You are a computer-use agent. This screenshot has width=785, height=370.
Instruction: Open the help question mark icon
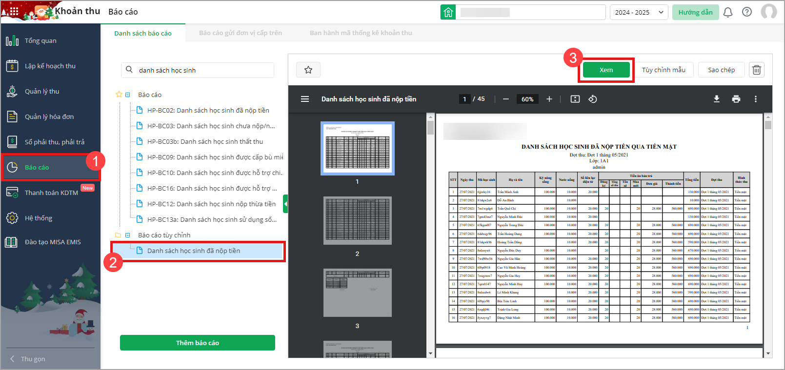tap(746, 12)
